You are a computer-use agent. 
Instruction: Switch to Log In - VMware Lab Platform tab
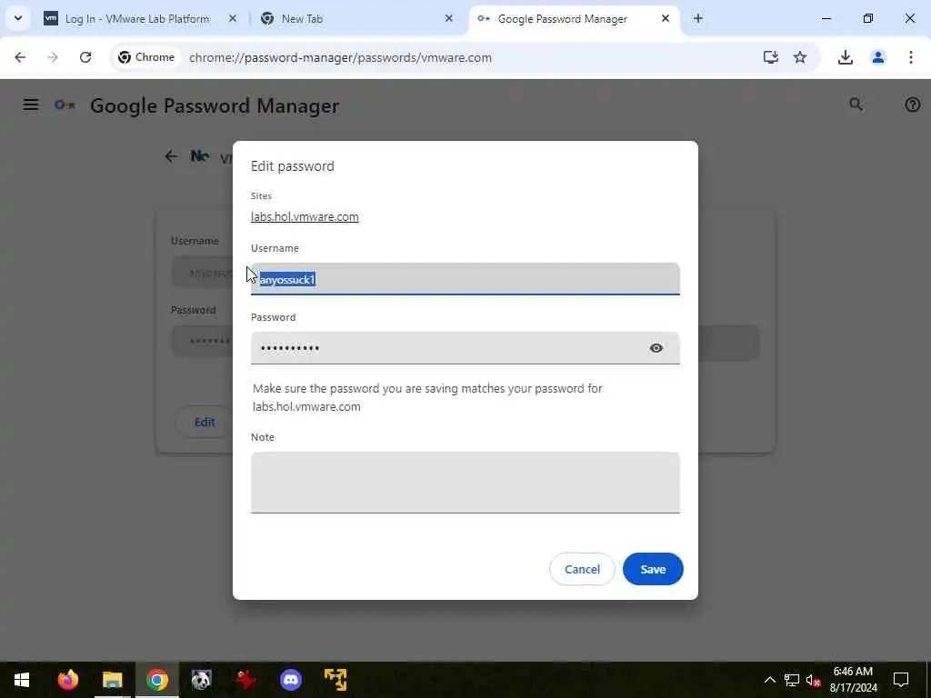[x=137, y=19]
